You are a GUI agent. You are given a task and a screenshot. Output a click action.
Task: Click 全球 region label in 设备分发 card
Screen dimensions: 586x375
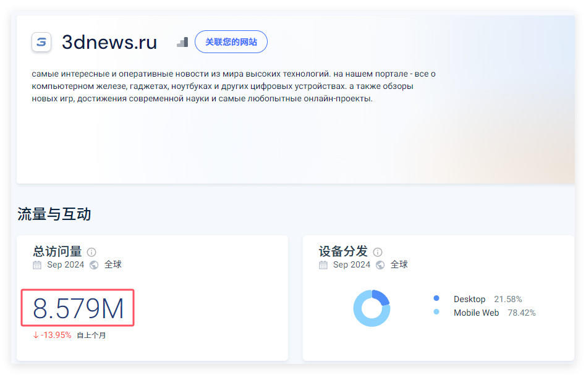point(399,264)
